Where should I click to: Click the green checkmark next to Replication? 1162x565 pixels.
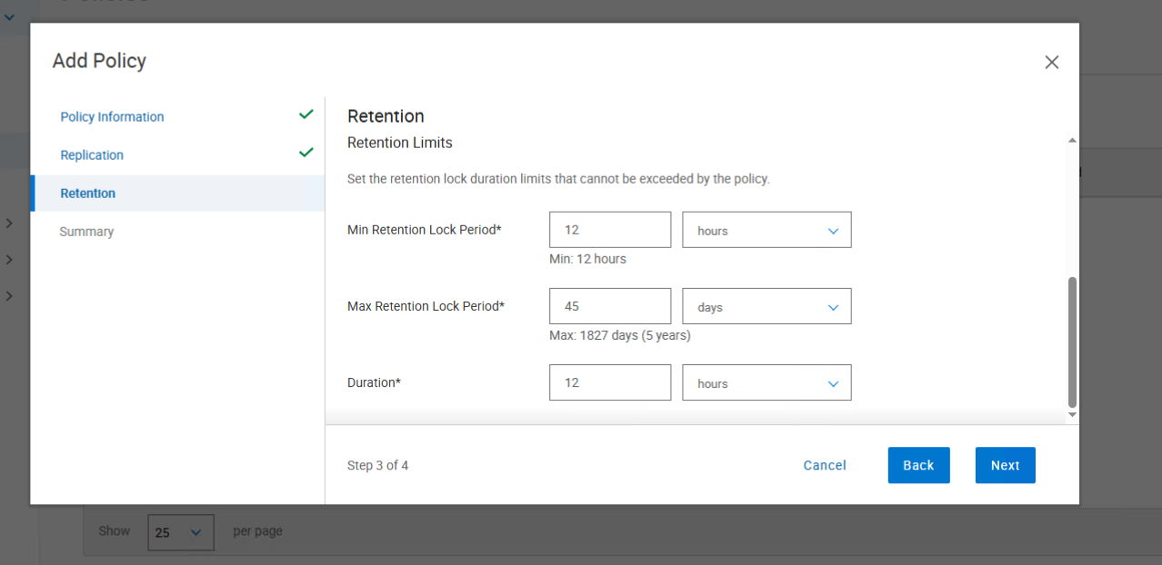click(x=306, y=153)
